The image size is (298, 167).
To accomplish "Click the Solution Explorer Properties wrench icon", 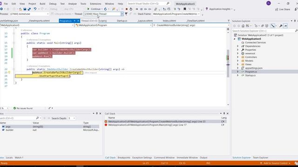I will tap(281, 26).
